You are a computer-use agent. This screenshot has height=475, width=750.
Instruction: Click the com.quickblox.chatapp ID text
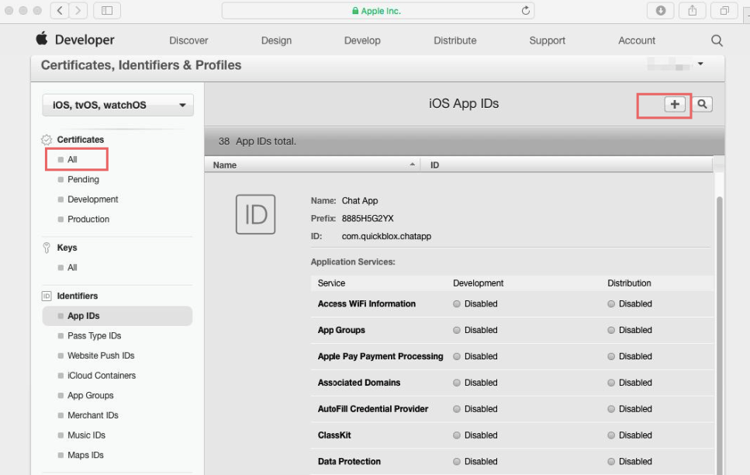pos(386,237)
